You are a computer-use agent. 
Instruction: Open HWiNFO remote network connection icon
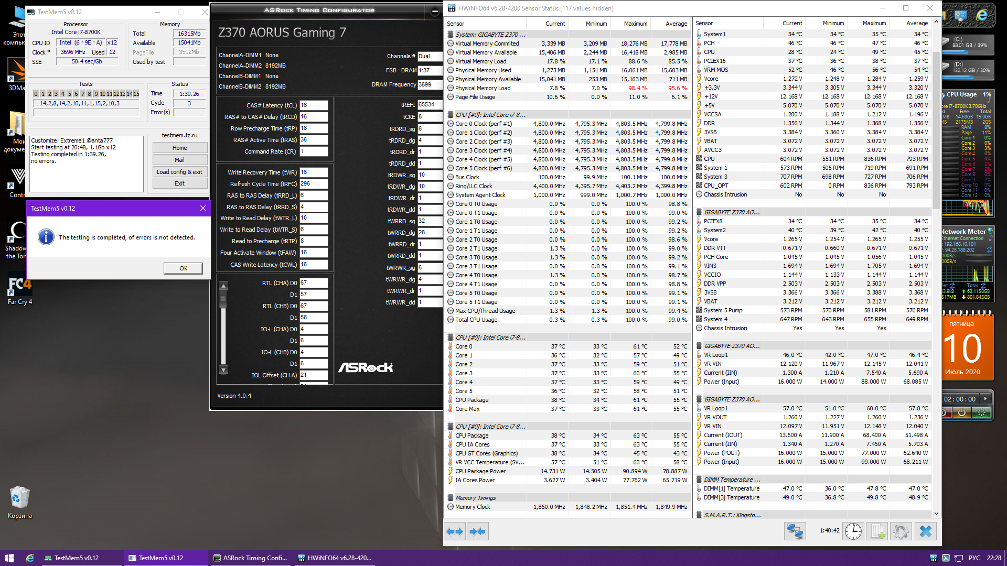795,531
